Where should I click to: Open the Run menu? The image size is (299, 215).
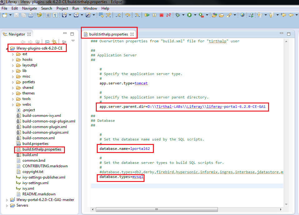[76, 8]
